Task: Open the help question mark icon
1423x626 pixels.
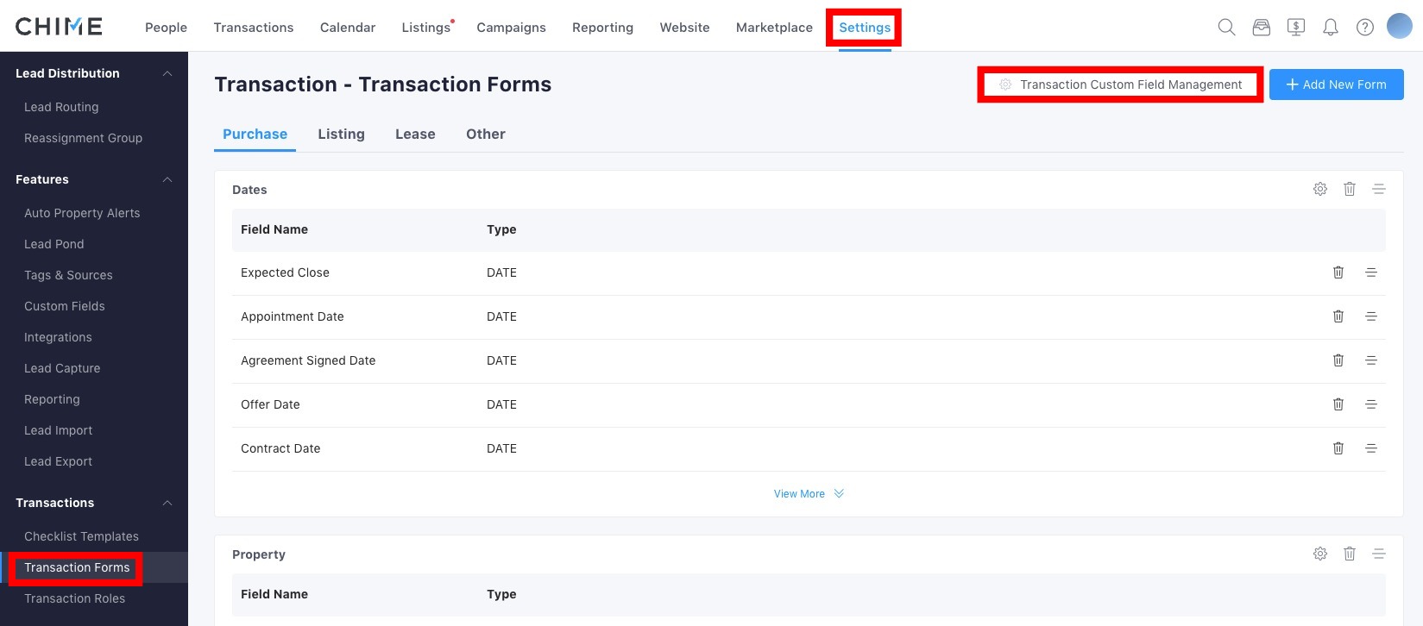Action: [1365, 27]
